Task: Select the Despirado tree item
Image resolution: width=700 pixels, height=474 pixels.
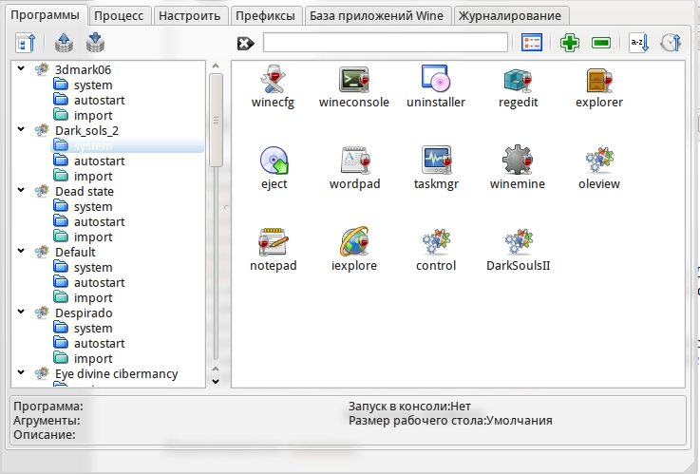Action: tap(84, 313)
